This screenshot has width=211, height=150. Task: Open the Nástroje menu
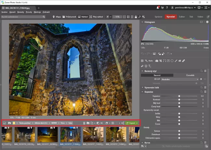[37, 12]
